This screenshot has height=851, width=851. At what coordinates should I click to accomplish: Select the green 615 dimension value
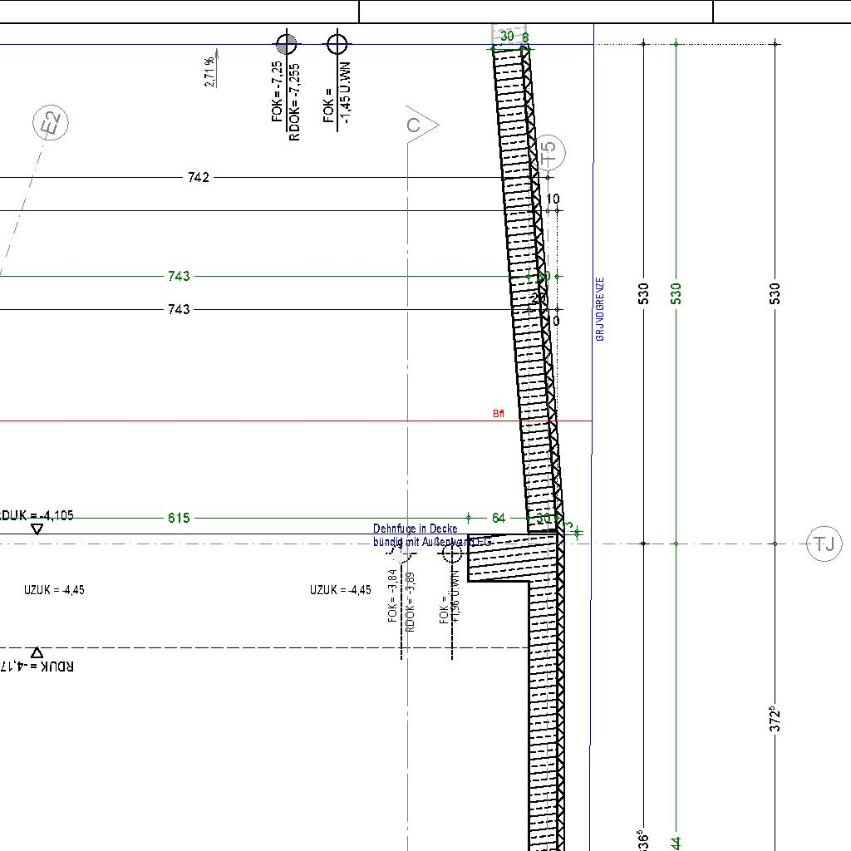[x=179, y=518]
